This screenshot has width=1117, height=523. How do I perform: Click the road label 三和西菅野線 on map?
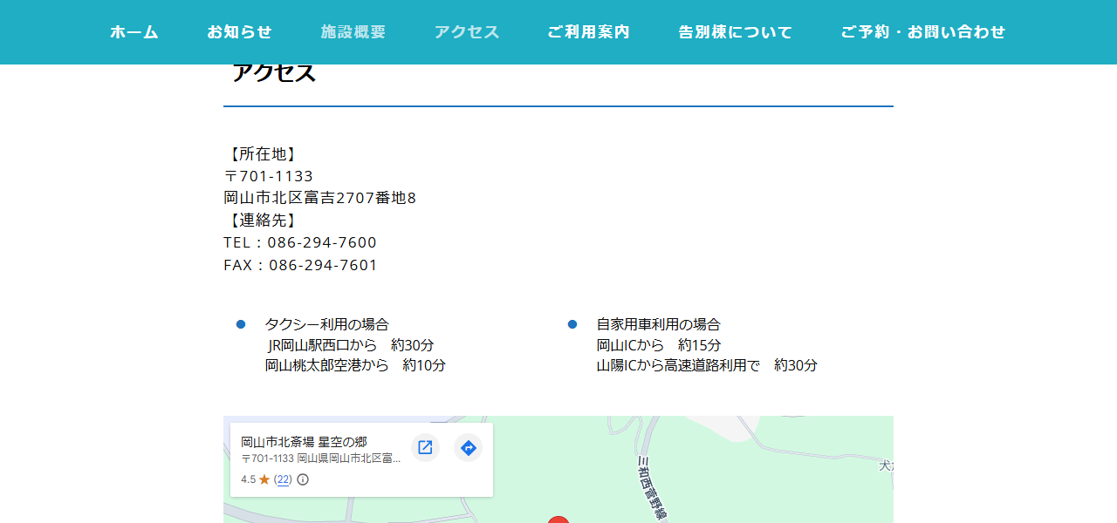650,486
